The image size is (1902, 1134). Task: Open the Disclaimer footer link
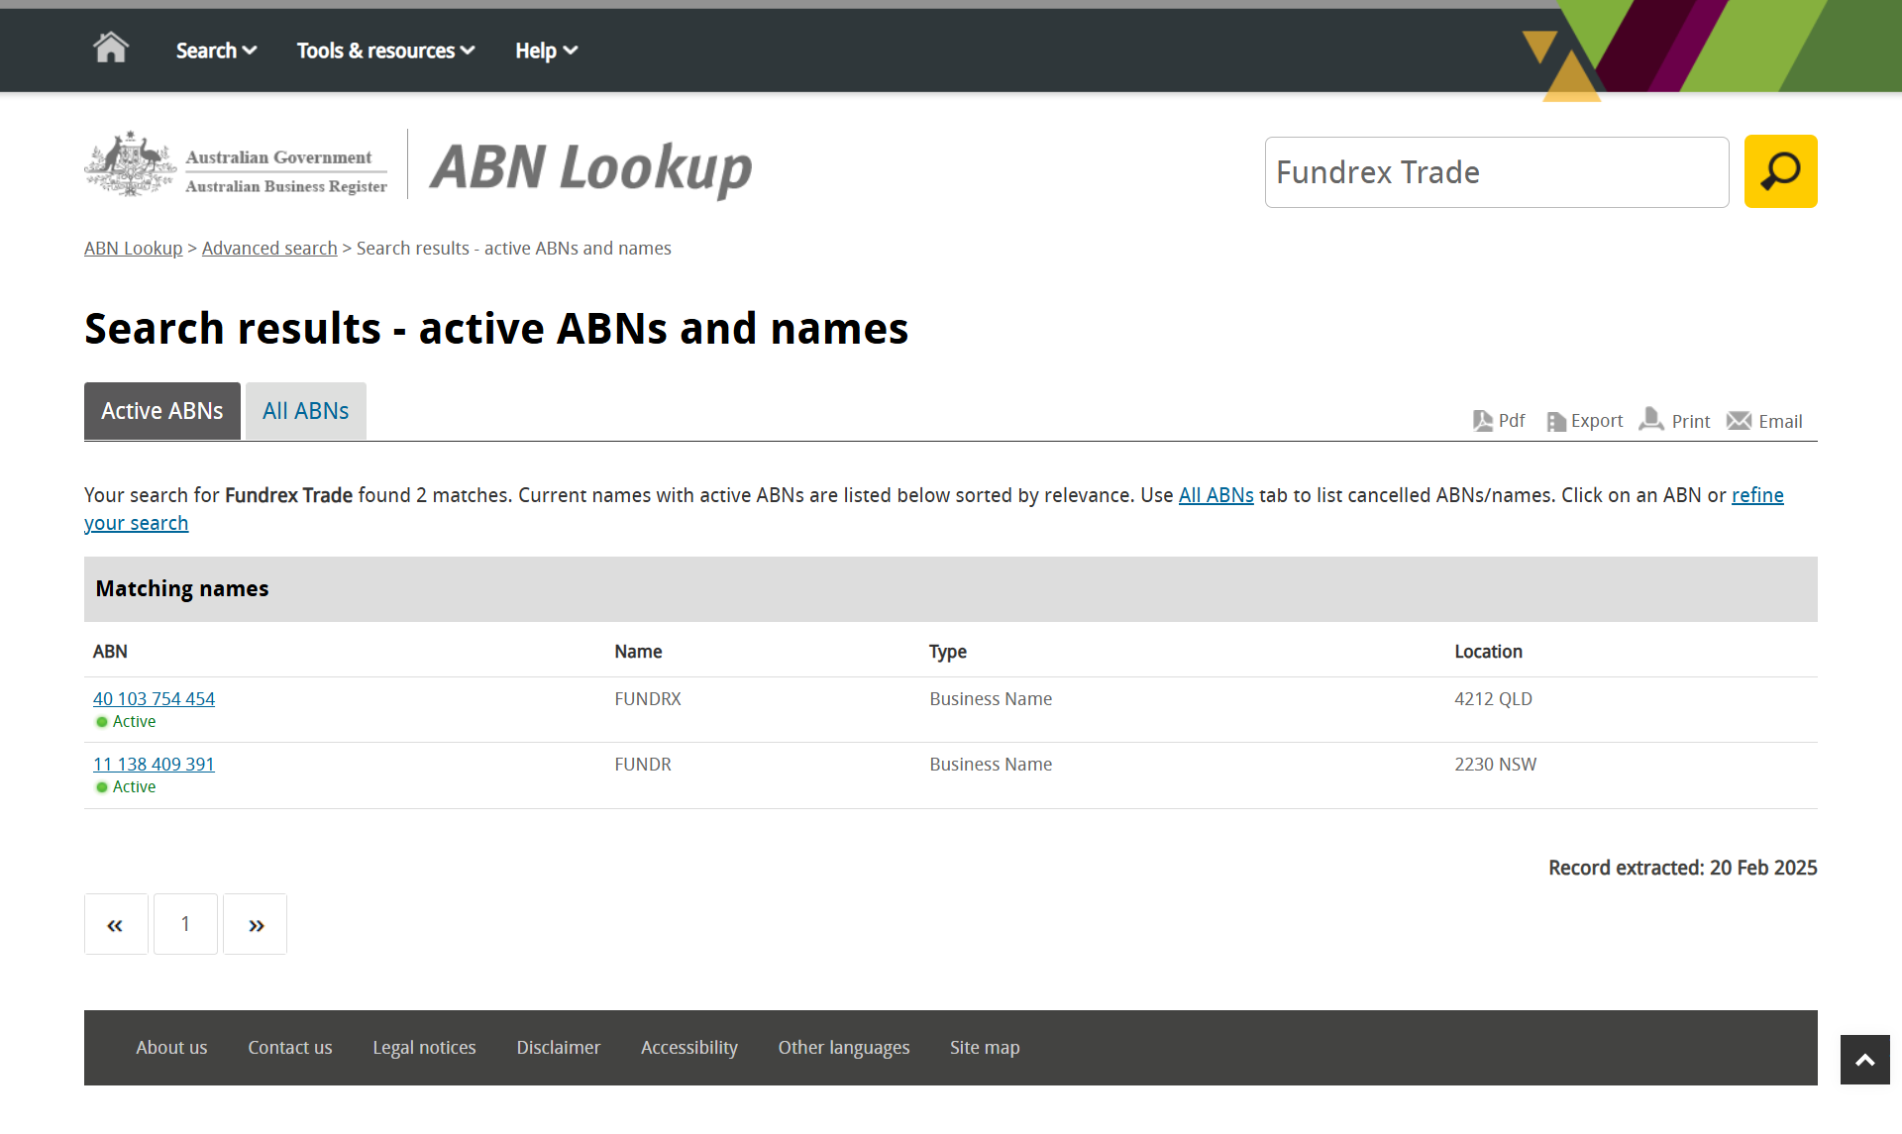(559, 1048)
